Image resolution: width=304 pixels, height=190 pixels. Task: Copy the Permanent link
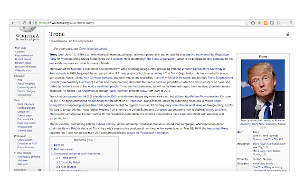pos(25,119)
